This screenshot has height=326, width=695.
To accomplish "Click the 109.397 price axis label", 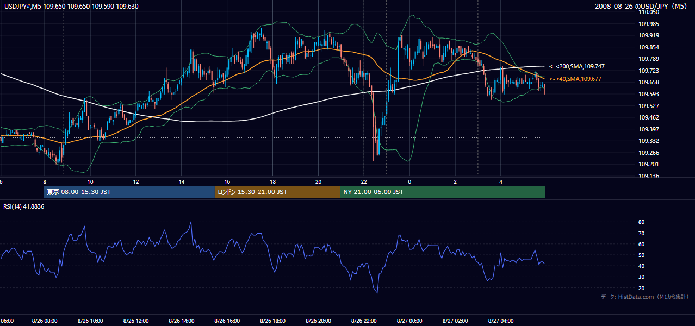I will [x=649, y=129].
